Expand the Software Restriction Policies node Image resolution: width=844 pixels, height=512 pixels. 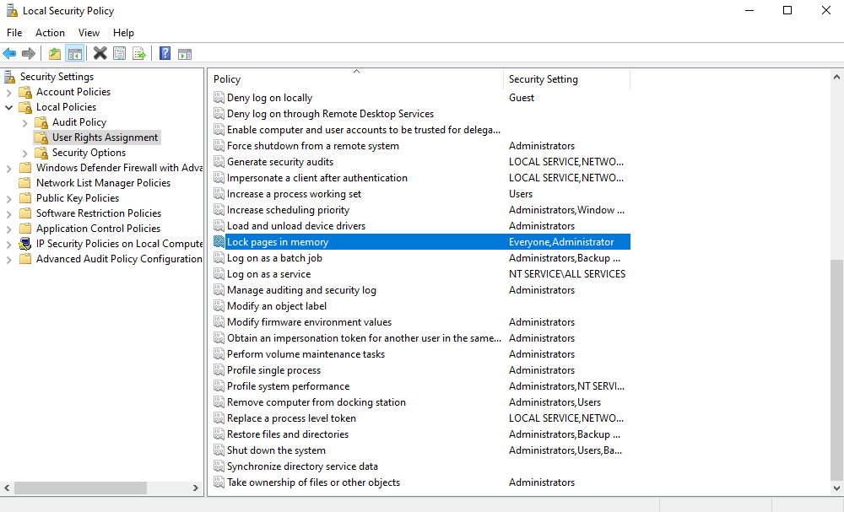[8, 214]
